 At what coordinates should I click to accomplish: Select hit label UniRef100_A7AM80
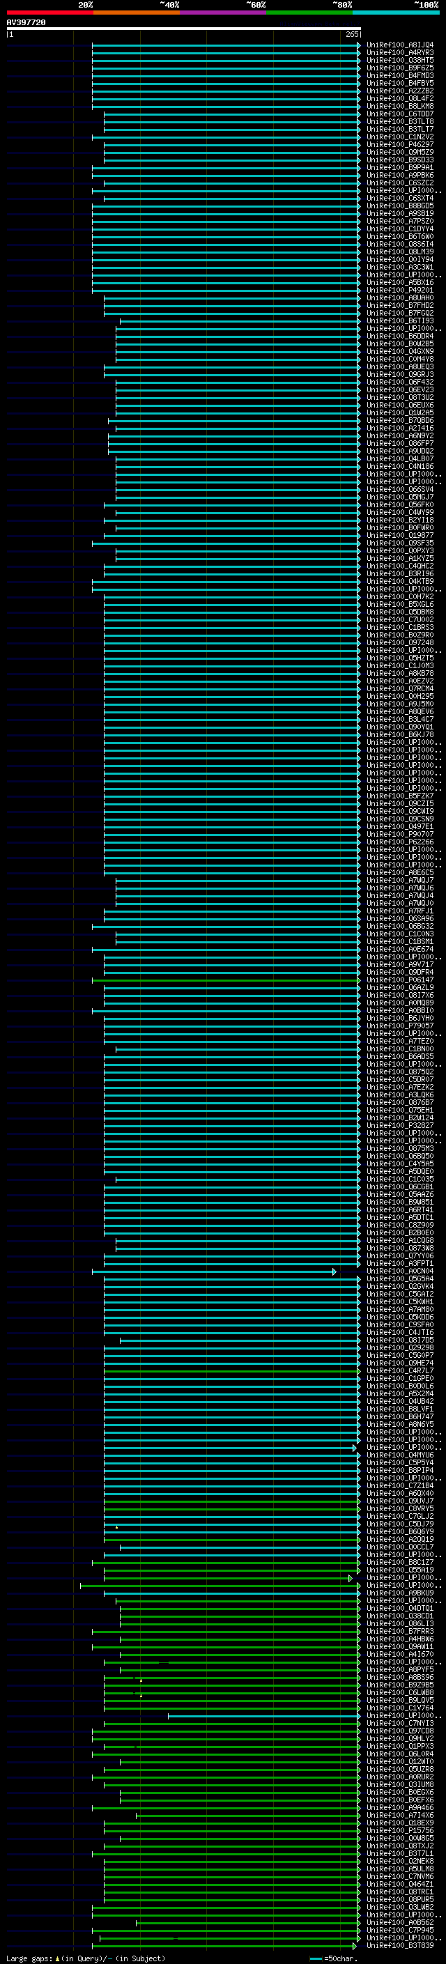(400, 1309)
